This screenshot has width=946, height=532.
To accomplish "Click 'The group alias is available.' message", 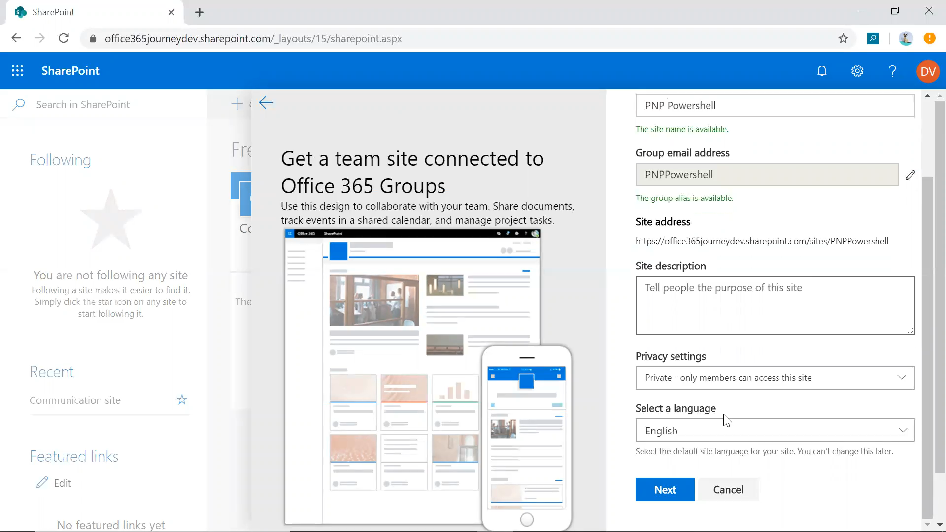I will pyautogui.click(x=684, y=198).
